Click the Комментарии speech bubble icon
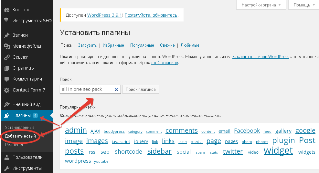Viewport: 319px width, 173px height. [x=7, y=79]
